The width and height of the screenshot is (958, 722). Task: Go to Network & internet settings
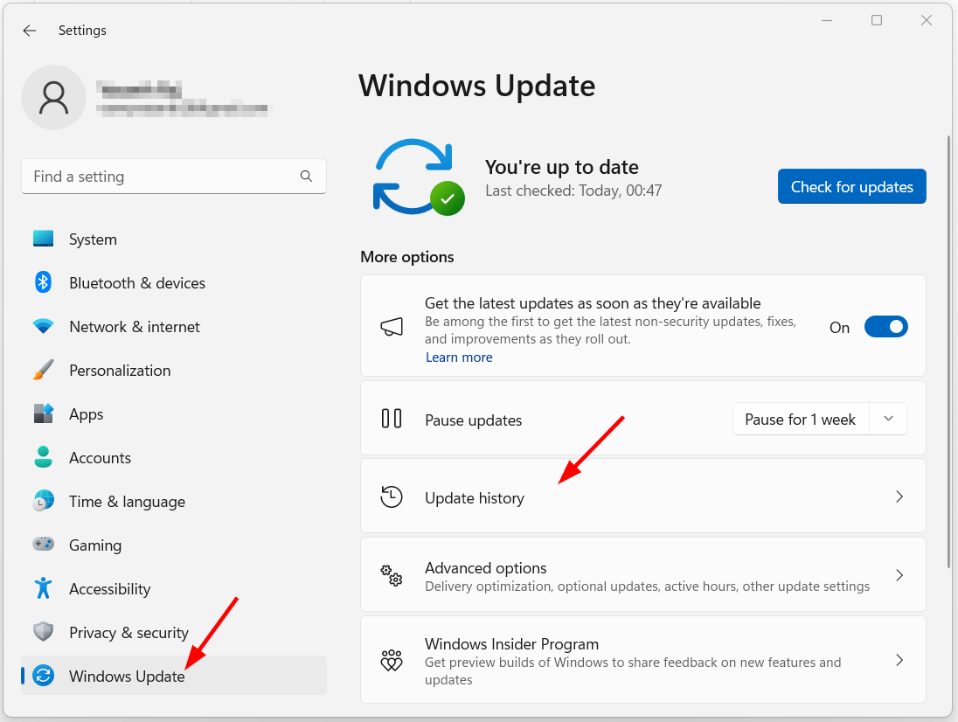point(174,327)
